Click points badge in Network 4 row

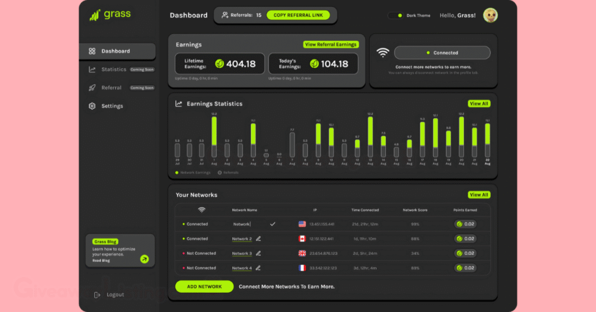click(x=465, y=268)
